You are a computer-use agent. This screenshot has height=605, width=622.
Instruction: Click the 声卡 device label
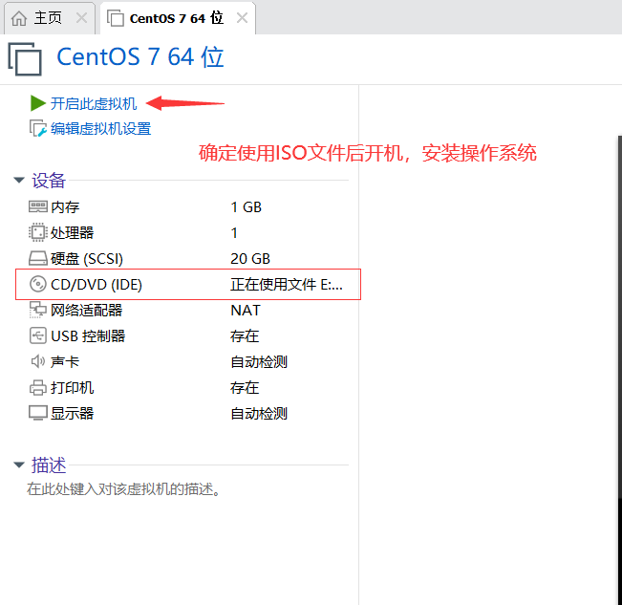pos(65,361)
